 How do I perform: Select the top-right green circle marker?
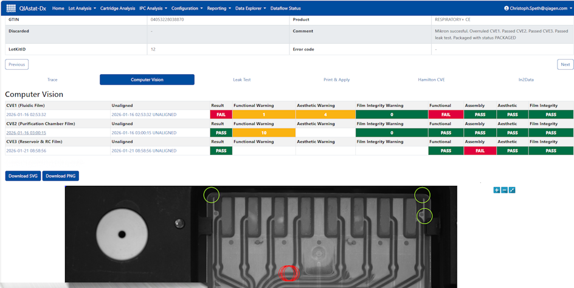(x=422, y=195)
